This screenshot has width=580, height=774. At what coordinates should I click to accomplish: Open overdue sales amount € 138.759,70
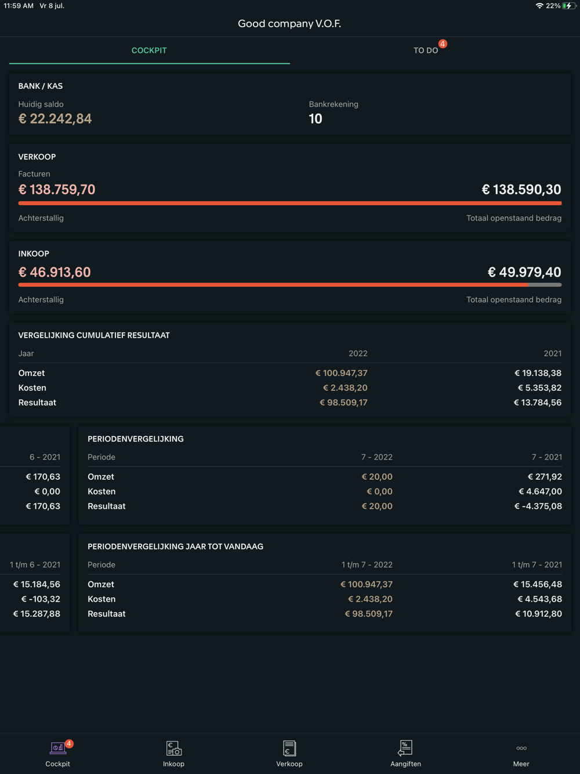click(57, 190)
